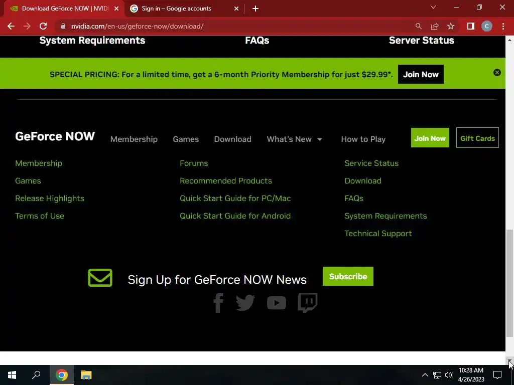Go forward in browser history

tap(27, 26)
